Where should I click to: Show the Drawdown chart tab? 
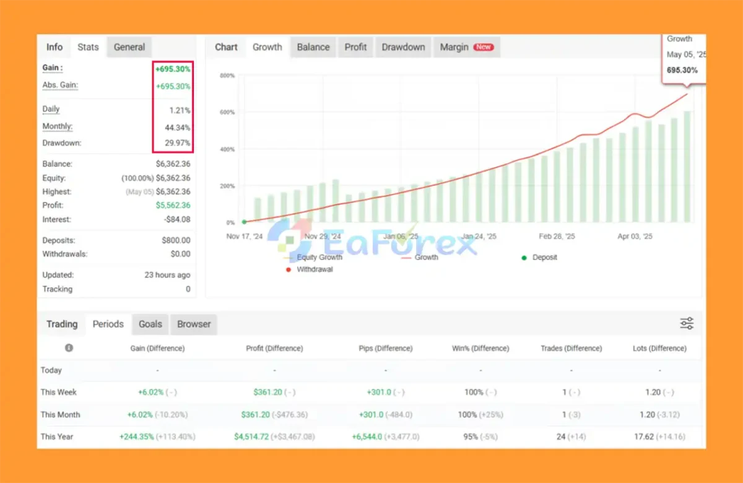point(403,47)
